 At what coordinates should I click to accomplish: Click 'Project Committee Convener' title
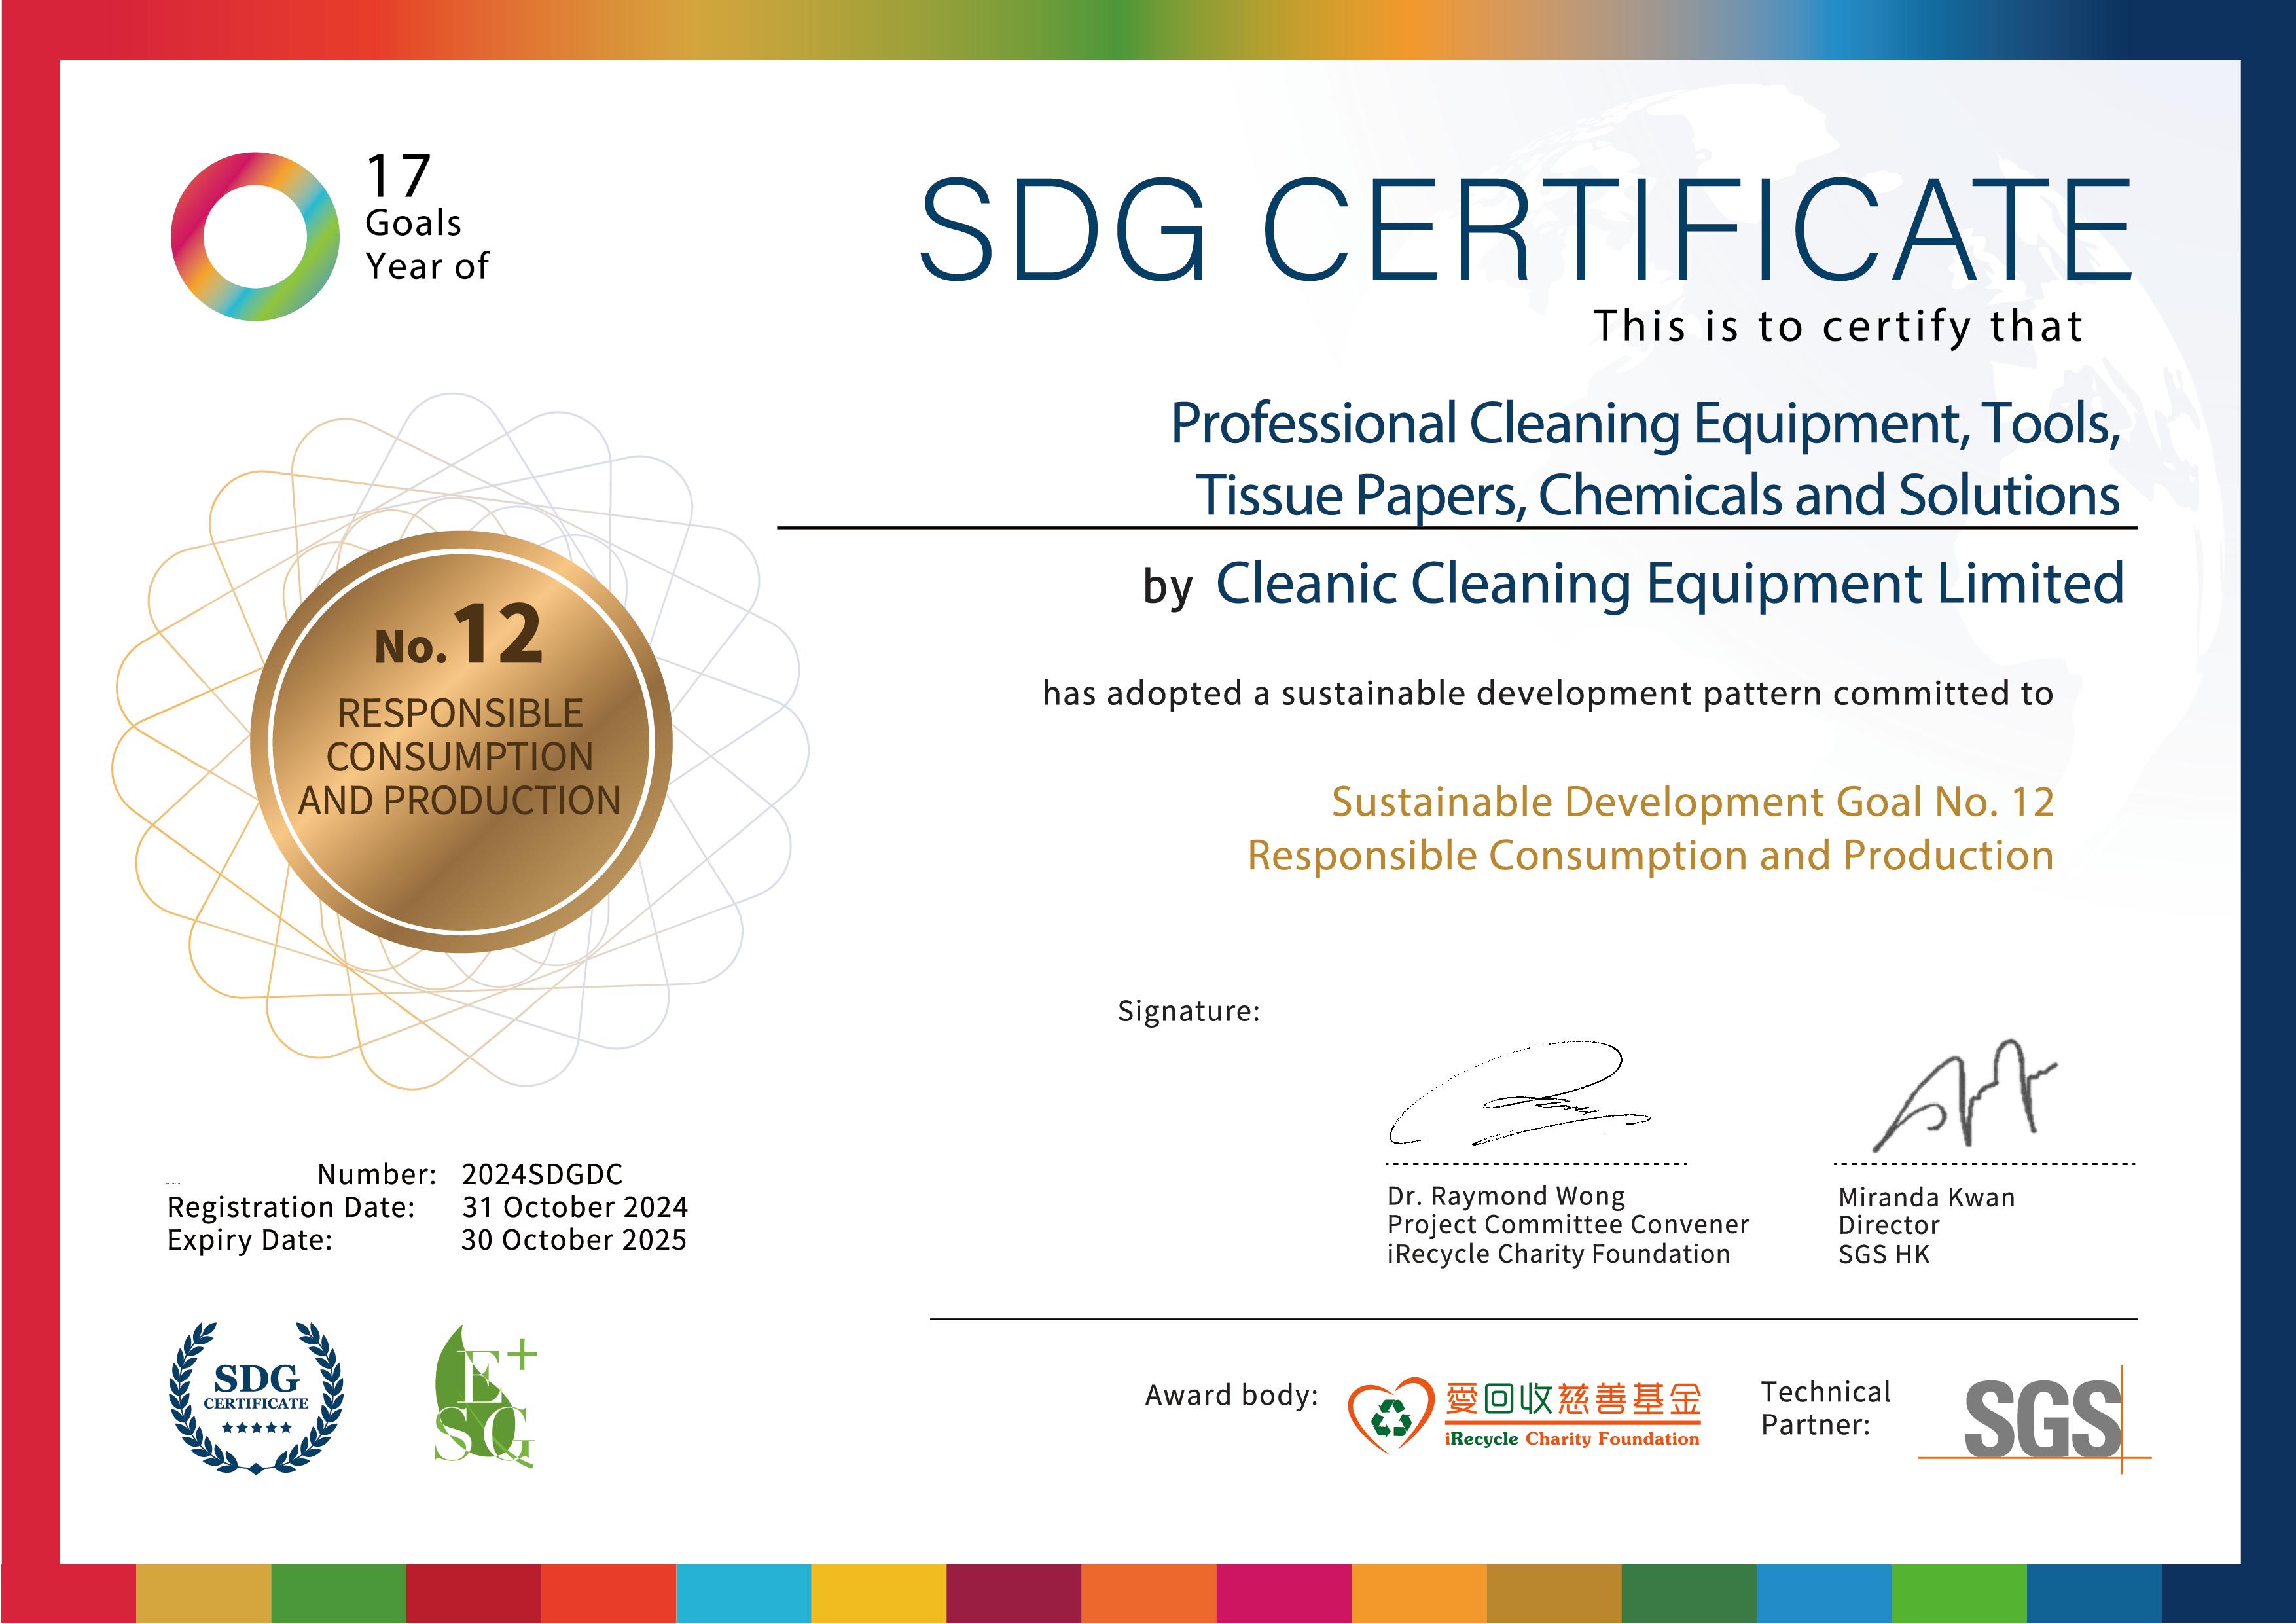coord(1568,1225)
